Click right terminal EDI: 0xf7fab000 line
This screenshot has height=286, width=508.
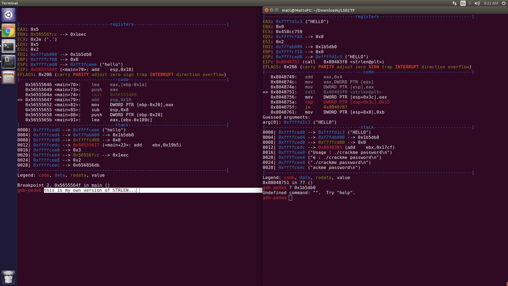point(300,47)
